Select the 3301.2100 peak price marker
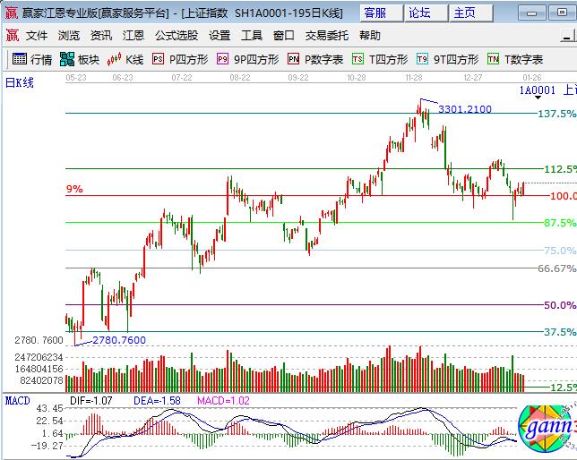This screenshot has height=460, width=577. point(464,109)
